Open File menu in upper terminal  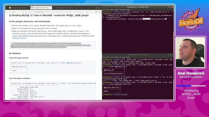[x=104, y=10]
